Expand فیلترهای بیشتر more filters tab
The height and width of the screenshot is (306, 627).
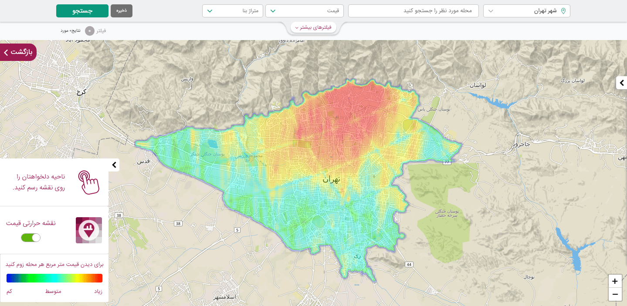313,27
